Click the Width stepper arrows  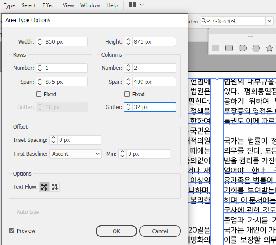tap(40, 41)
